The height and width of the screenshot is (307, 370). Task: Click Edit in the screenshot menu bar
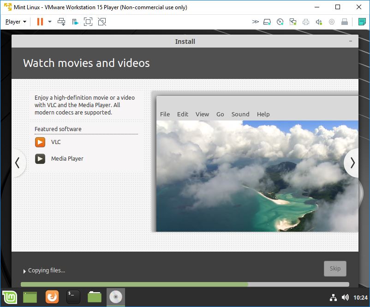pyautogui.click(x=183, y=114)
